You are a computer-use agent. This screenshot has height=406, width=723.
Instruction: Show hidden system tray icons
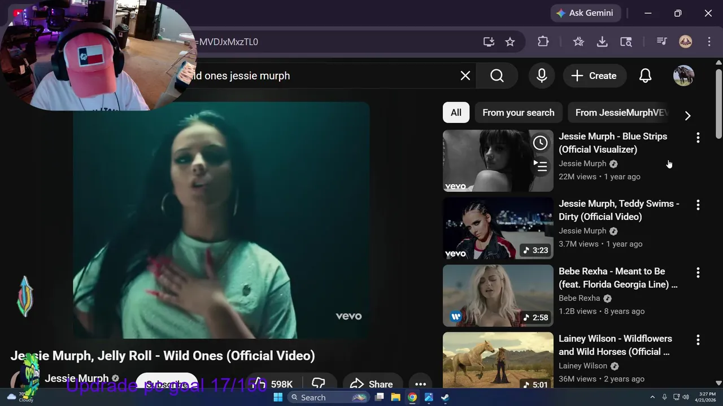tap(652, 398)
